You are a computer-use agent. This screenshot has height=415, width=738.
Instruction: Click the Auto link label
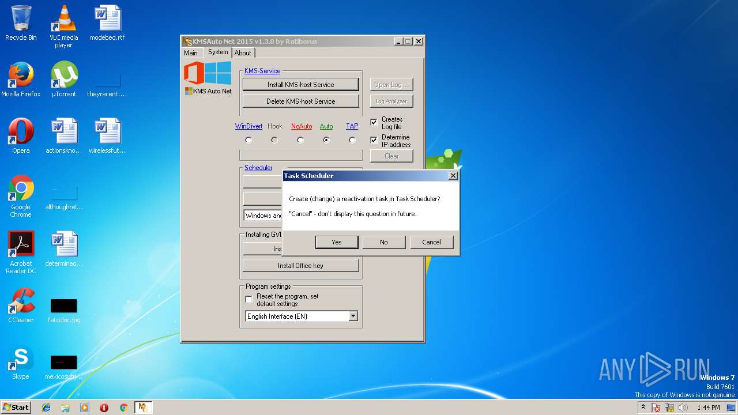pyautogui.click(x=326, y=126)
